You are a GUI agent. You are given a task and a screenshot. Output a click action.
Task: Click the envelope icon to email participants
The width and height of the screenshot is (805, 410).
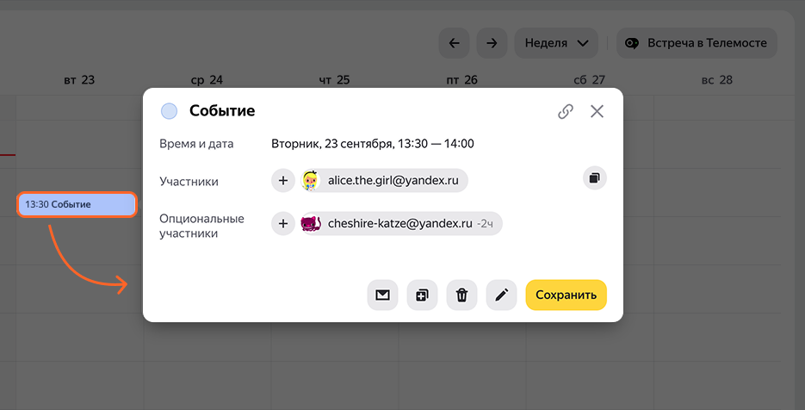[x=382, y=295]
